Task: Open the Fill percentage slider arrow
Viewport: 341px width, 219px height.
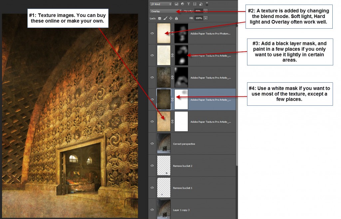Action: 205,18
